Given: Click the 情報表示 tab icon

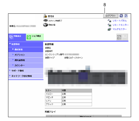Looking at the screenshot, I should point(11,37).
